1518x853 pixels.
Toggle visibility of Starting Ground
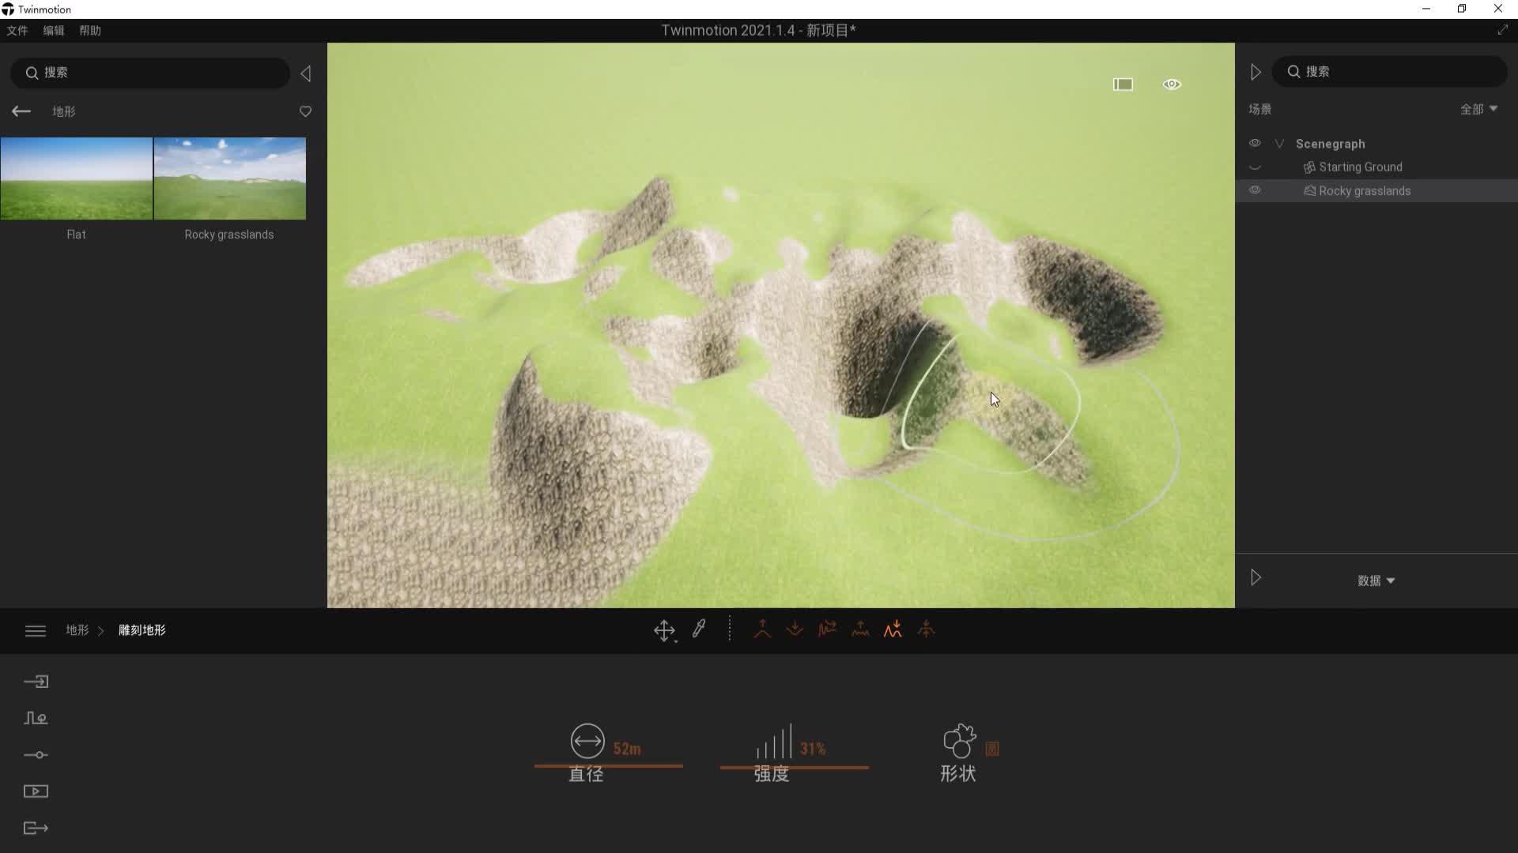(x=1255, y=167)
